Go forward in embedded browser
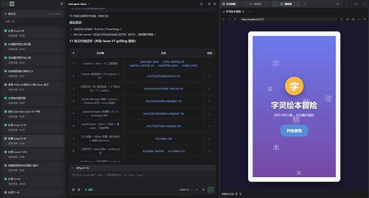369x198 pixels. pyautogui.click(x=229, y=19)
